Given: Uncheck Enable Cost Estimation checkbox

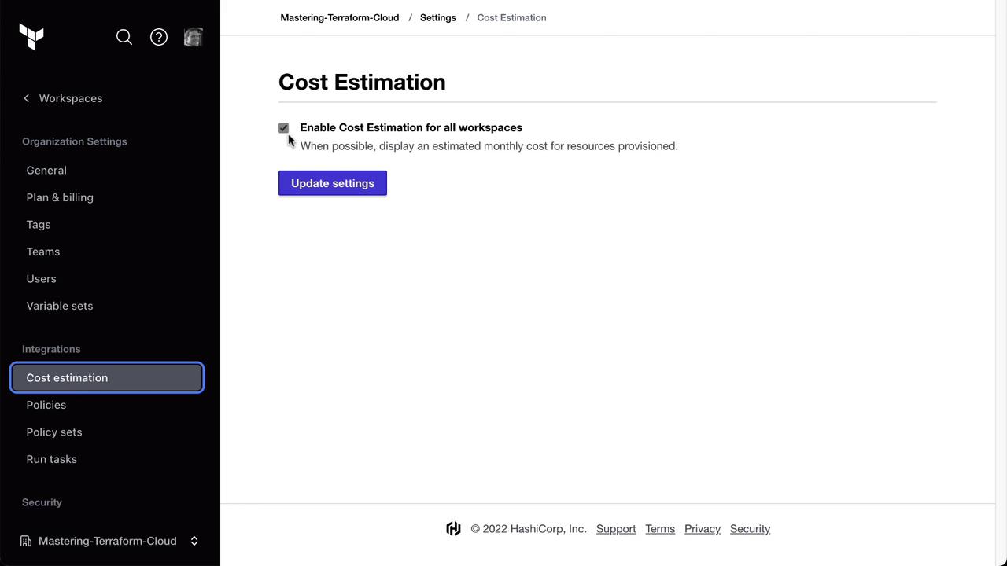Looking at the screenshot, I should click(284, 128).
